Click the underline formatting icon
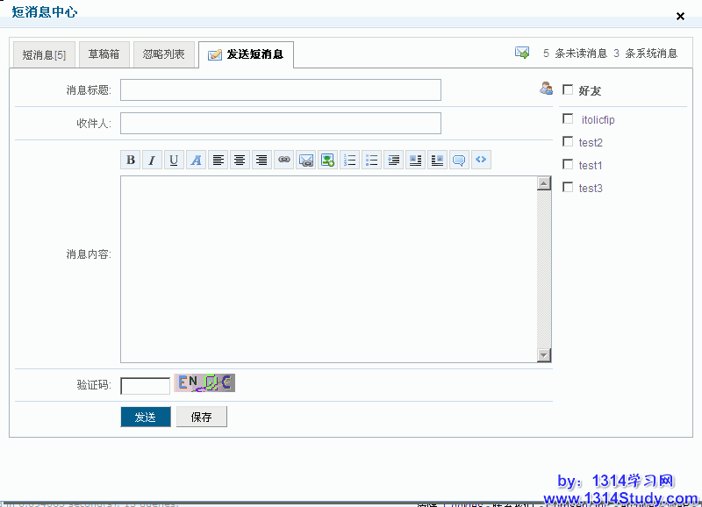 pyautogui.click(x=174, y=160)
